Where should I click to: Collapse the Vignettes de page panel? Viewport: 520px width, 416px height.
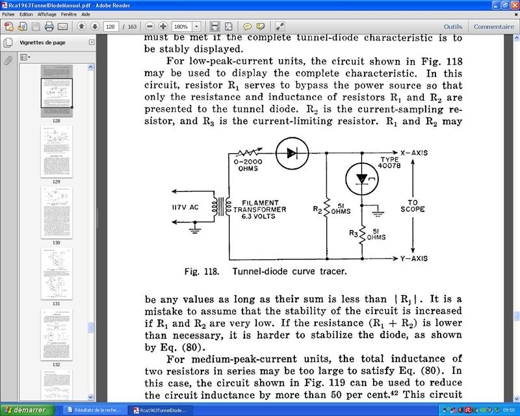tap(92, 42)
